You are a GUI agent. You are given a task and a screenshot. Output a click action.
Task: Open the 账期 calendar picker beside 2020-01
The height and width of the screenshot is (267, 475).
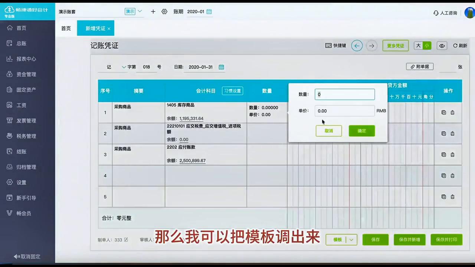point(209,11)
